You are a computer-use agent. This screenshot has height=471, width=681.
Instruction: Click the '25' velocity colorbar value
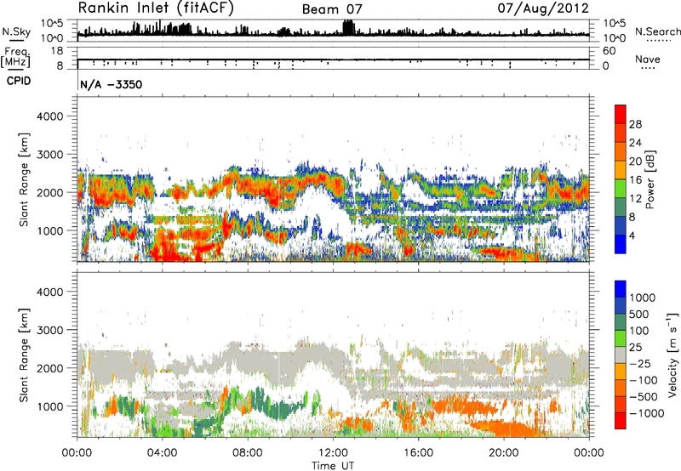(x=635, y=348)
